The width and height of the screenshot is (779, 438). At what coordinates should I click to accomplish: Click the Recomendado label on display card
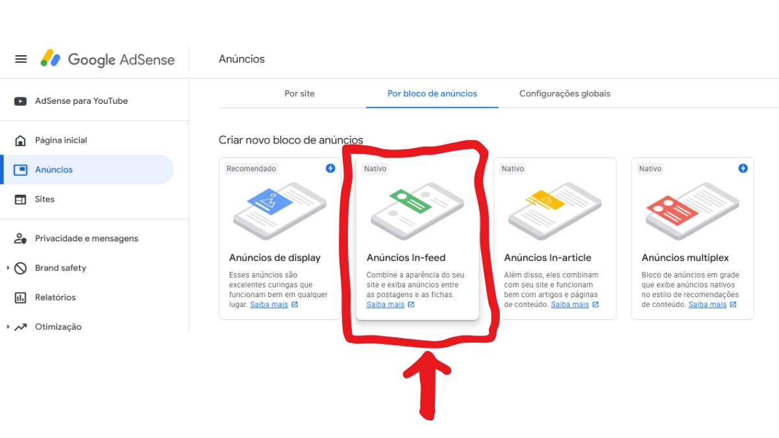pyautogui.click(x=251, y=169)
